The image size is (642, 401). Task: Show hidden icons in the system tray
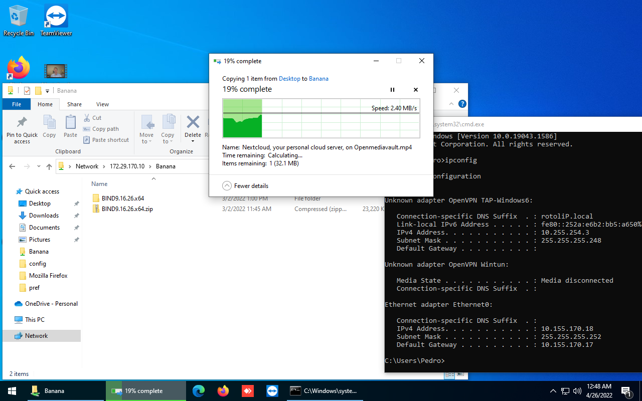553,390
